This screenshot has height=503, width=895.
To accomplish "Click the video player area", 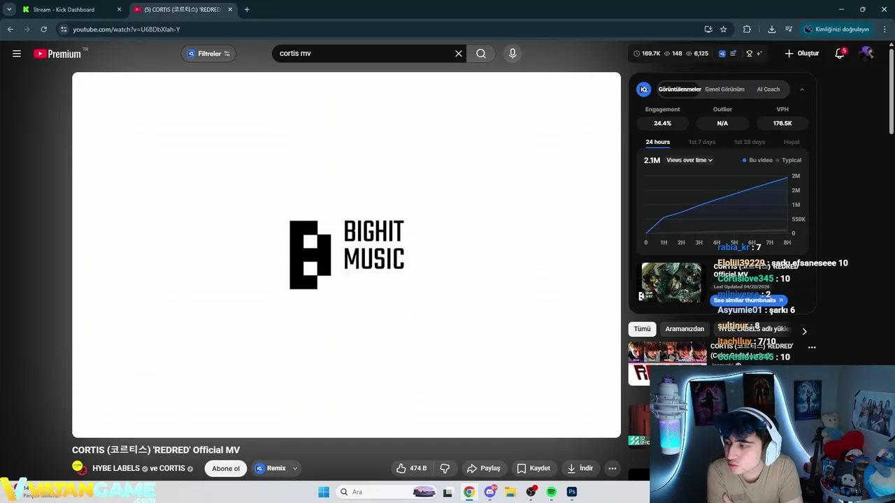I will pos(346,255).
